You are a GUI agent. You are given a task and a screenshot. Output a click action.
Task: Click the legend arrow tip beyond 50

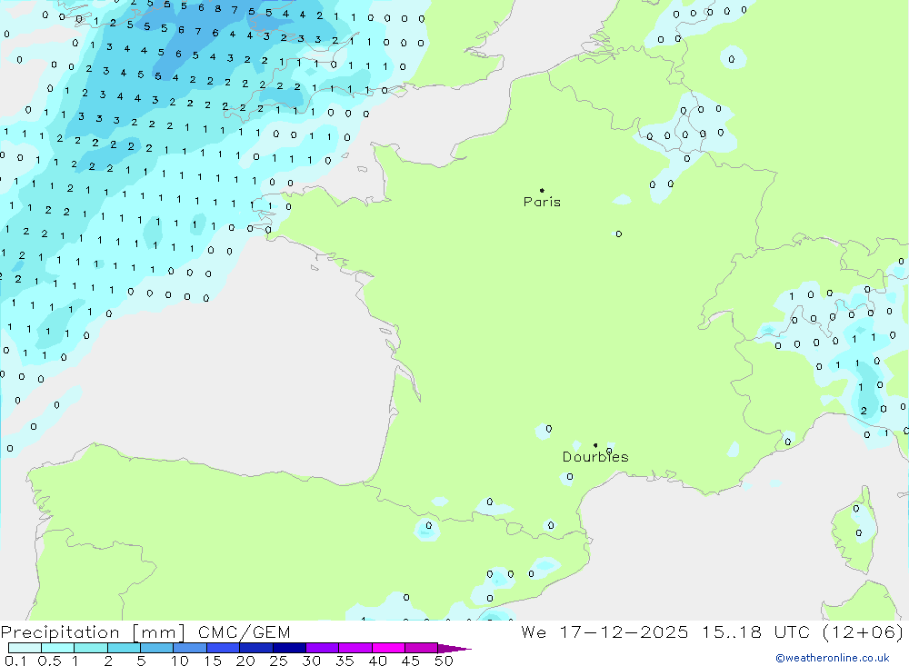click(x=455, y=648)
